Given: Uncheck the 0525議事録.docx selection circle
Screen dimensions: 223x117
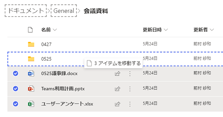Looking at the screenshot, I should (16, 74).
